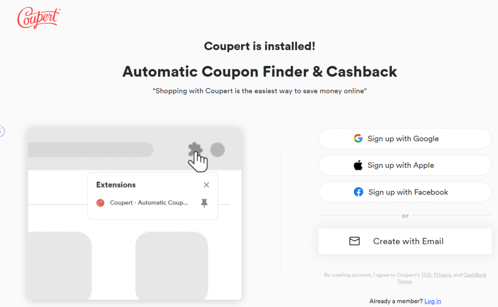Click the red Coupert extension icon

tap(100, 203)
